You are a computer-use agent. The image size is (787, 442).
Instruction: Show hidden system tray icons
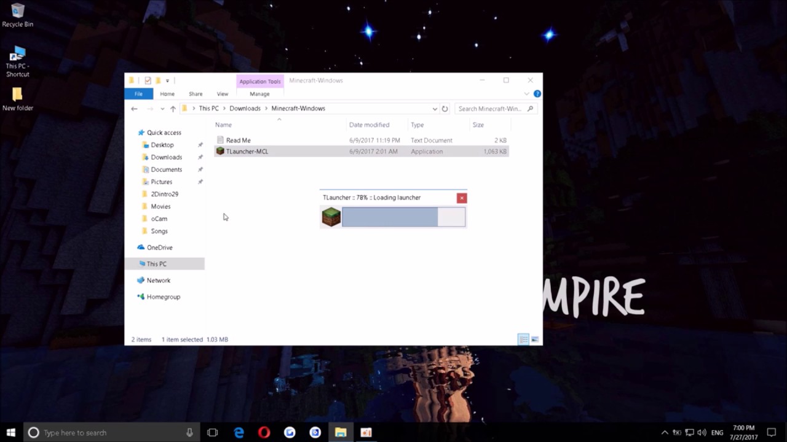[x=665, y=433]
